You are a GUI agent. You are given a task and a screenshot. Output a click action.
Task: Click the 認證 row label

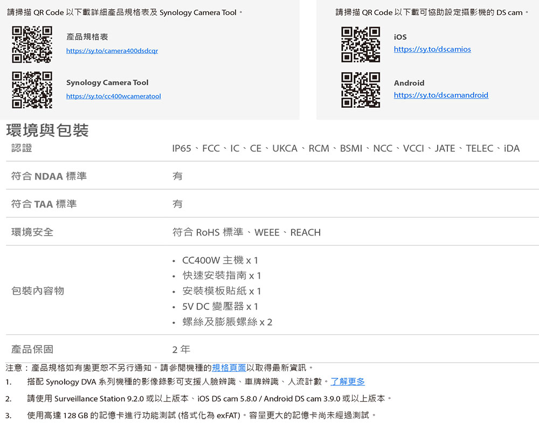(22, 148)
